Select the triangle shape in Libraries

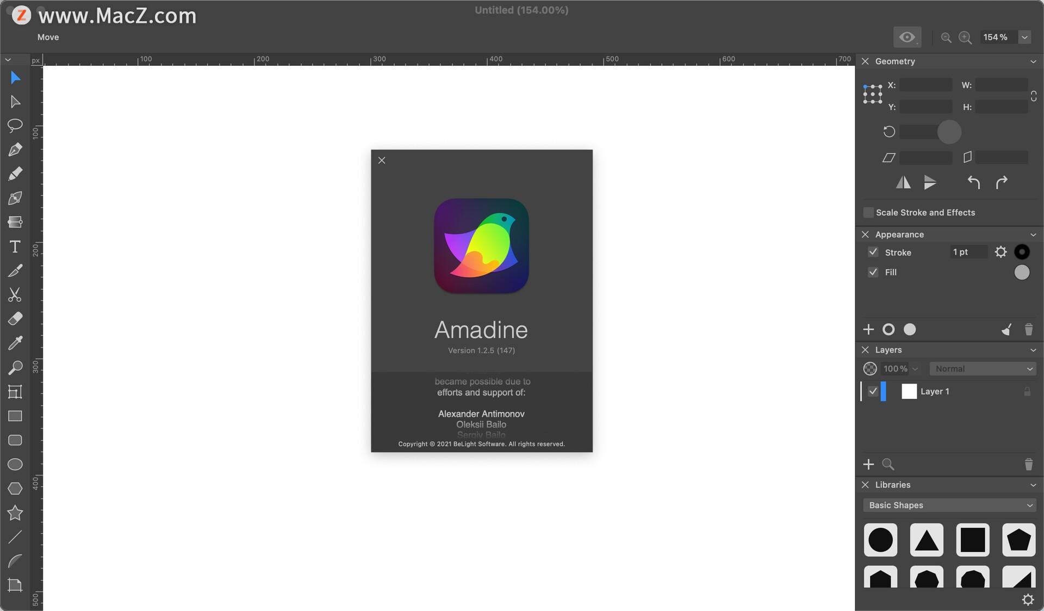(927, 540)
